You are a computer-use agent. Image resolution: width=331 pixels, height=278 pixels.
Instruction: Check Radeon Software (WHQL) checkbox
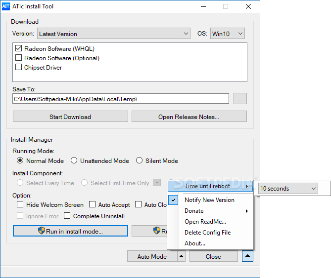pyautogui.click(x=19, y=48)
